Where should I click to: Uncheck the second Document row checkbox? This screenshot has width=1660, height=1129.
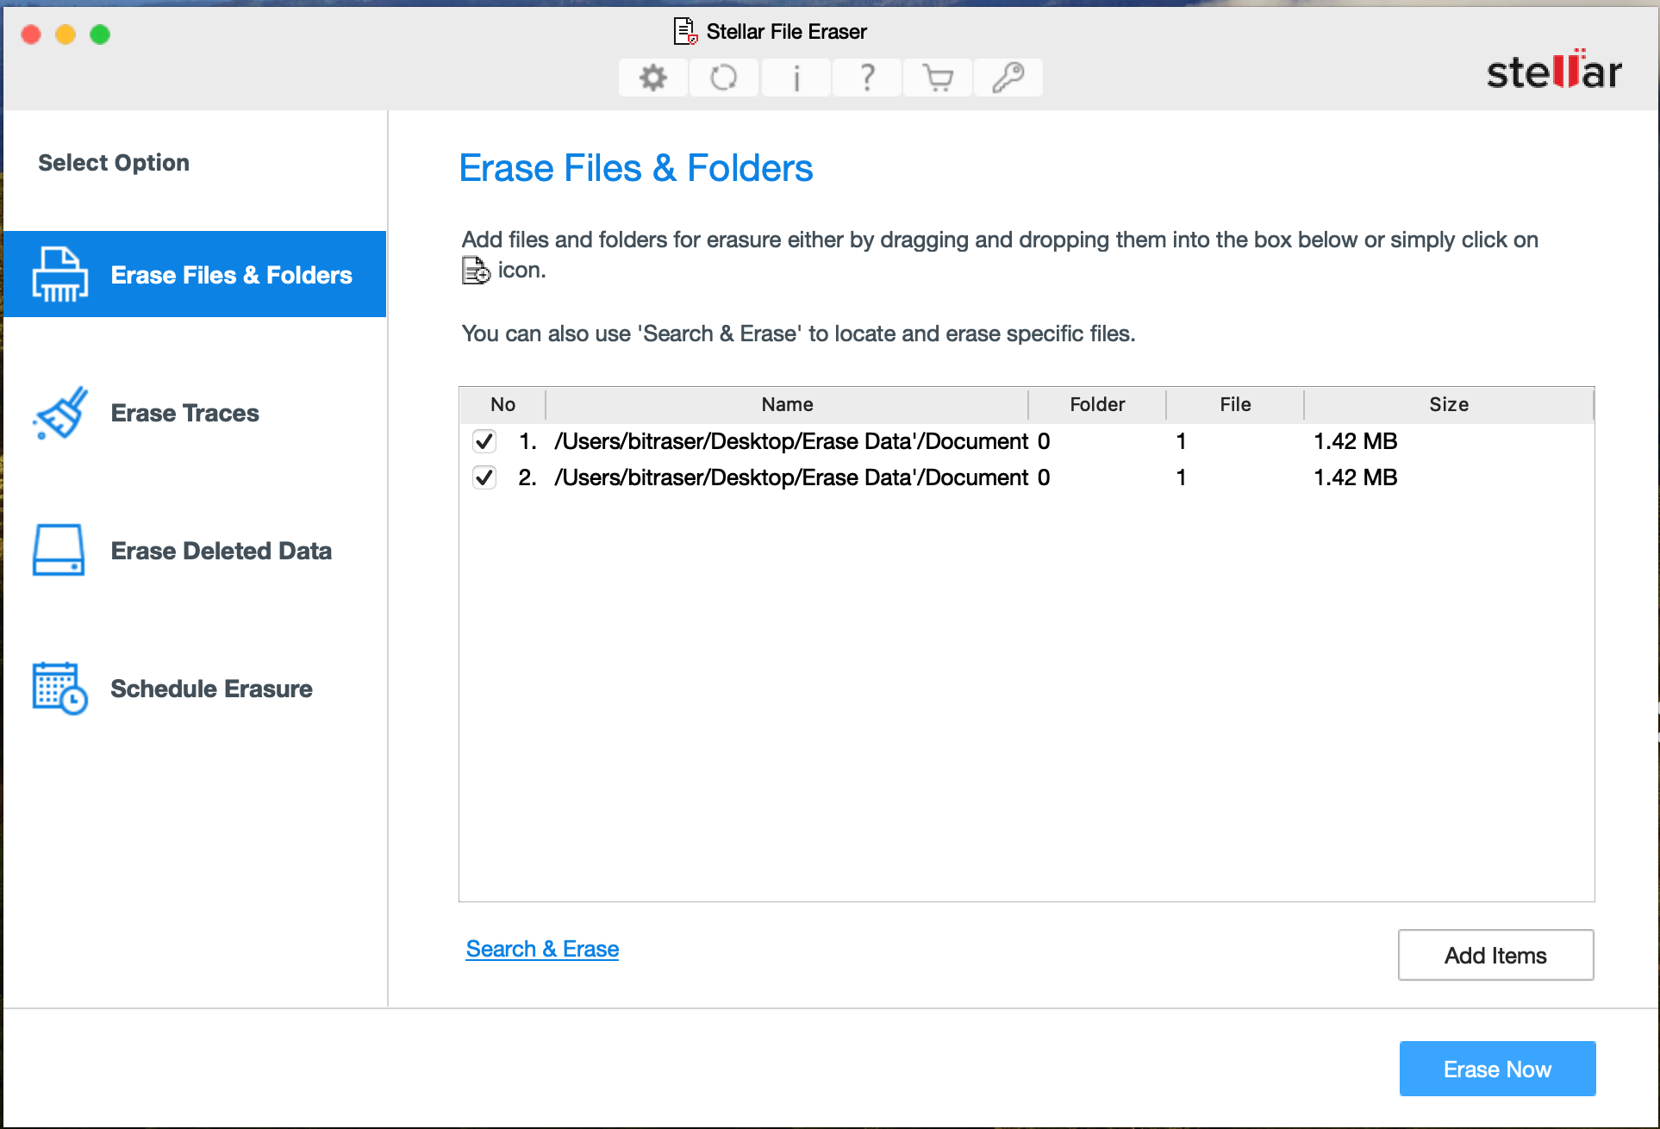coord(484,477)
